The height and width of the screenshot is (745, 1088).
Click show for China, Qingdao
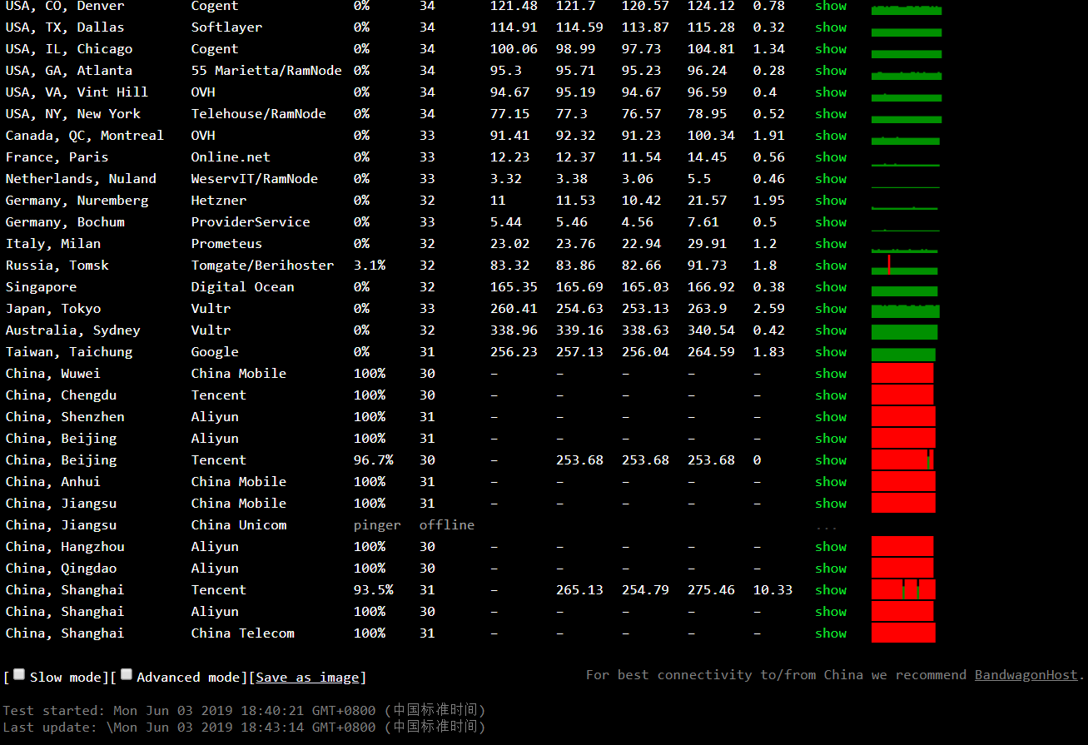click(x=831, y=569)
